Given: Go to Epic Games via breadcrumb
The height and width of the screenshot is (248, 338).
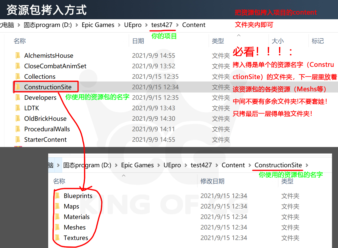Looking at the screenshot, I should [x=98, y=25].
